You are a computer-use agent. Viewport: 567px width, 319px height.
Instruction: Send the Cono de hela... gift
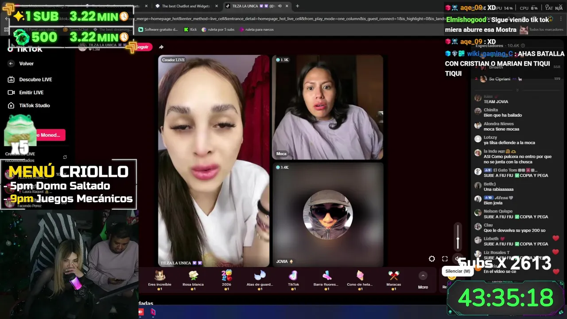click(360, 280)
